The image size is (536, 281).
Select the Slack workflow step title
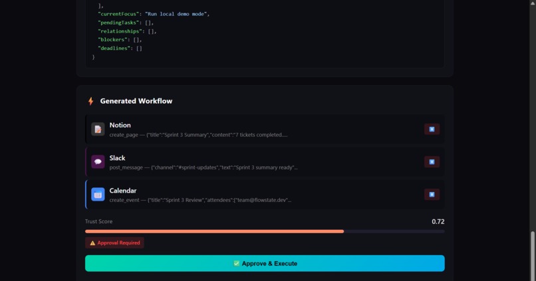click(117, 158)
